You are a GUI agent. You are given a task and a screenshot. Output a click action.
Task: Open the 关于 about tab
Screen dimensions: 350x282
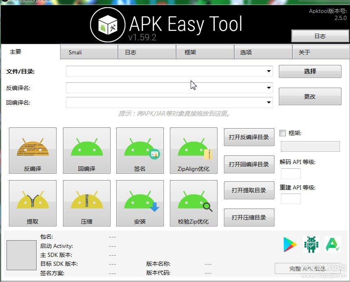click(321, 52)
